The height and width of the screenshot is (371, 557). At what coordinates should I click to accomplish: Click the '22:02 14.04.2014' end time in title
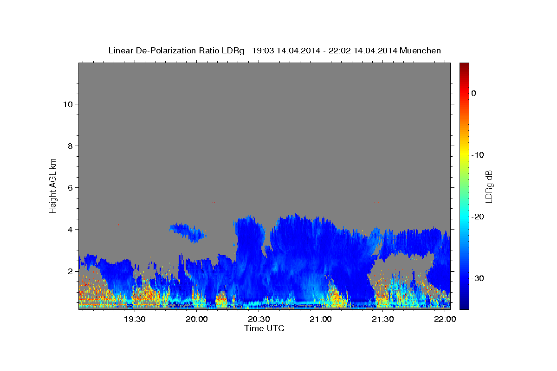point(363,51)
